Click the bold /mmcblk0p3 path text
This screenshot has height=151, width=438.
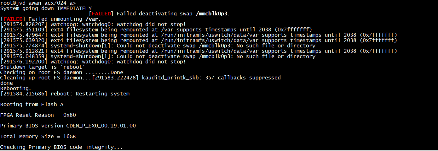click(x=213, y=13)
